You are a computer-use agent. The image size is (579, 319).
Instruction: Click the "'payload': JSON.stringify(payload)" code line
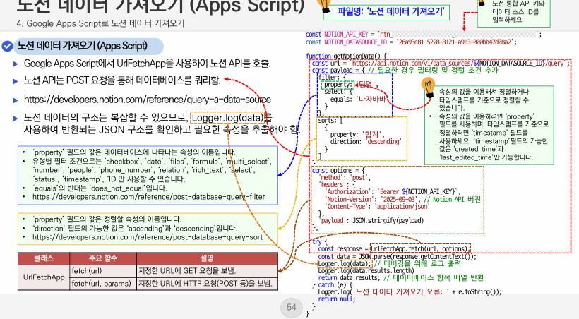(x=371, y=221)
